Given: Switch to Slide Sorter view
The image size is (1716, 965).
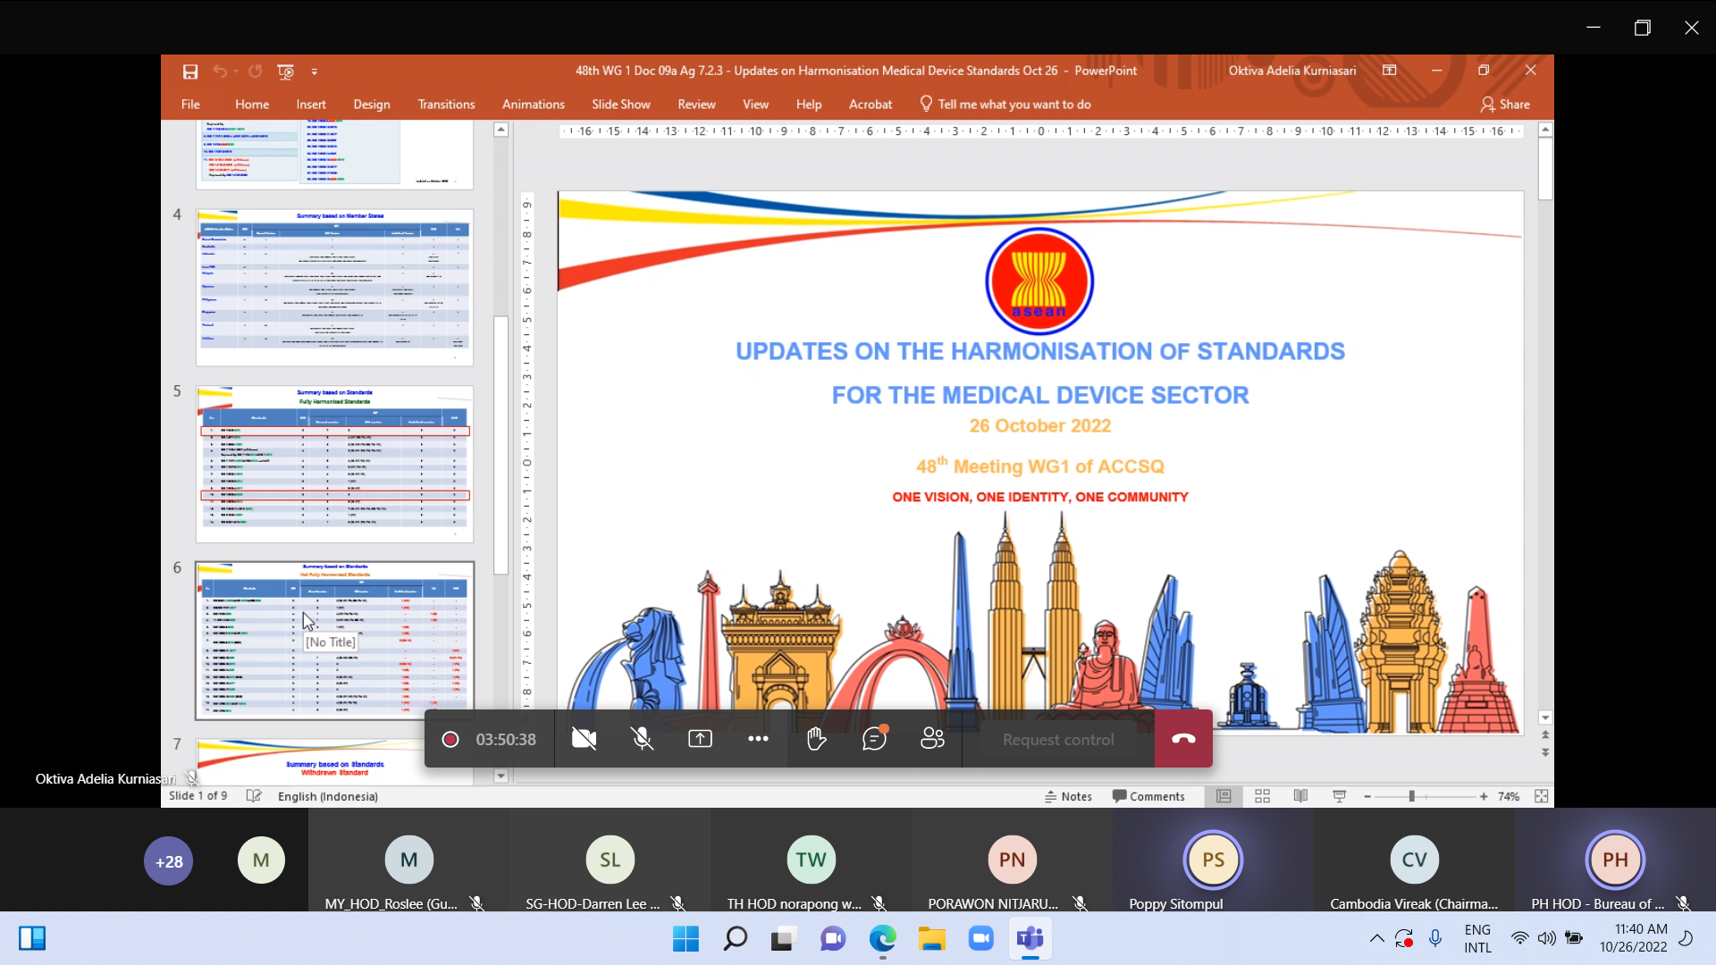Looking at the screenshot, I should tap(1262, 796).
